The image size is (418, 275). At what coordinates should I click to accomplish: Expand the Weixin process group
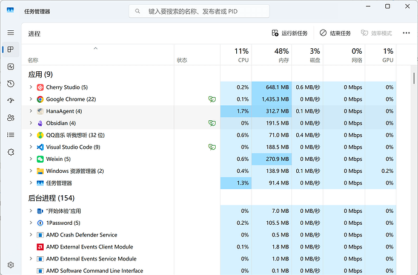(x=31, y=159)
